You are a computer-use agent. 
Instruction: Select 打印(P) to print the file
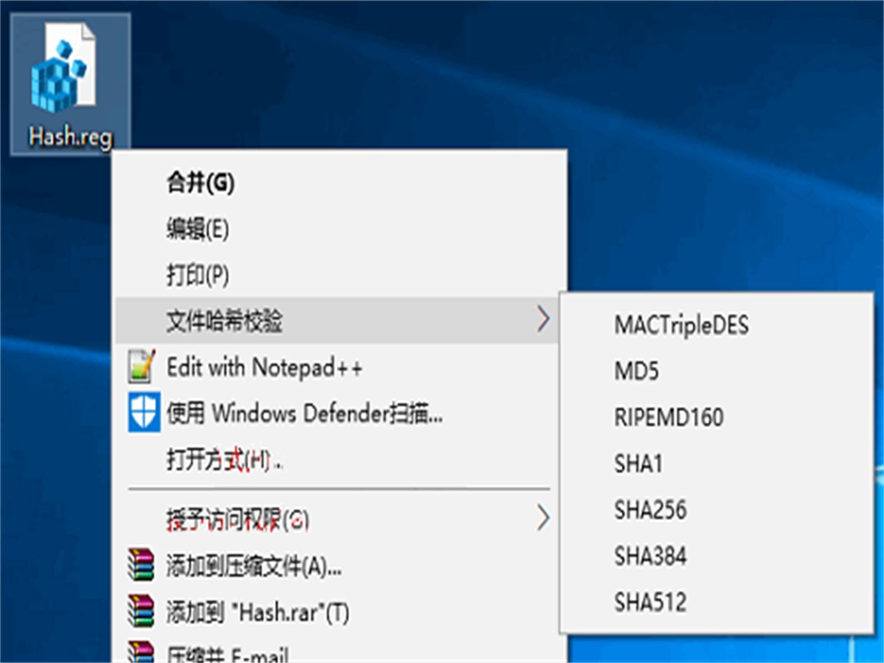pyautogui.click(x=198, y=274)
